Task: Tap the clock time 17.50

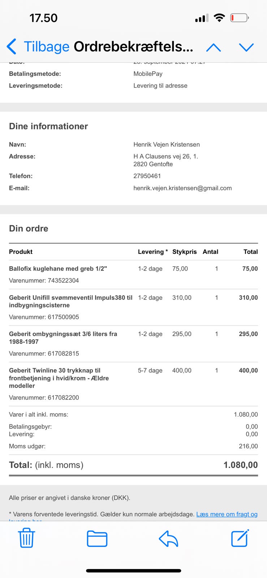Action: (x=43, y=18)
